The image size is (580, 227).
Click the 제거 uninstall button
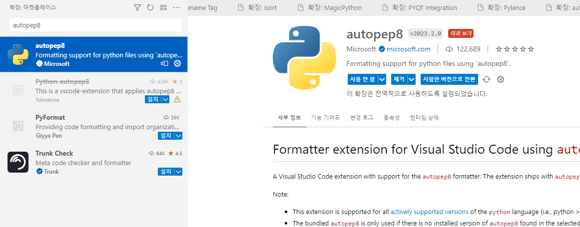399,79
